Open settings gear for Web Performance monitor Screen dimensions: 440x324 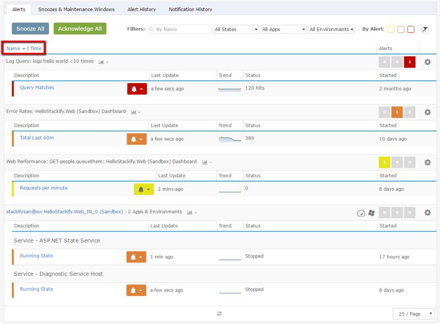click(427, 162)
